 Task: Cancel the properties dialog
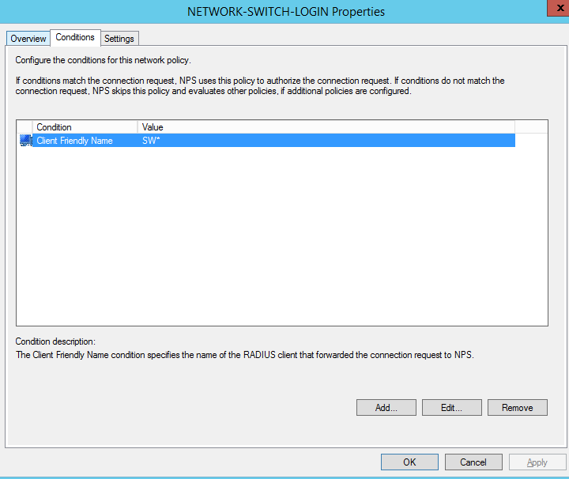pyautogui.click(x=473, y=462)
